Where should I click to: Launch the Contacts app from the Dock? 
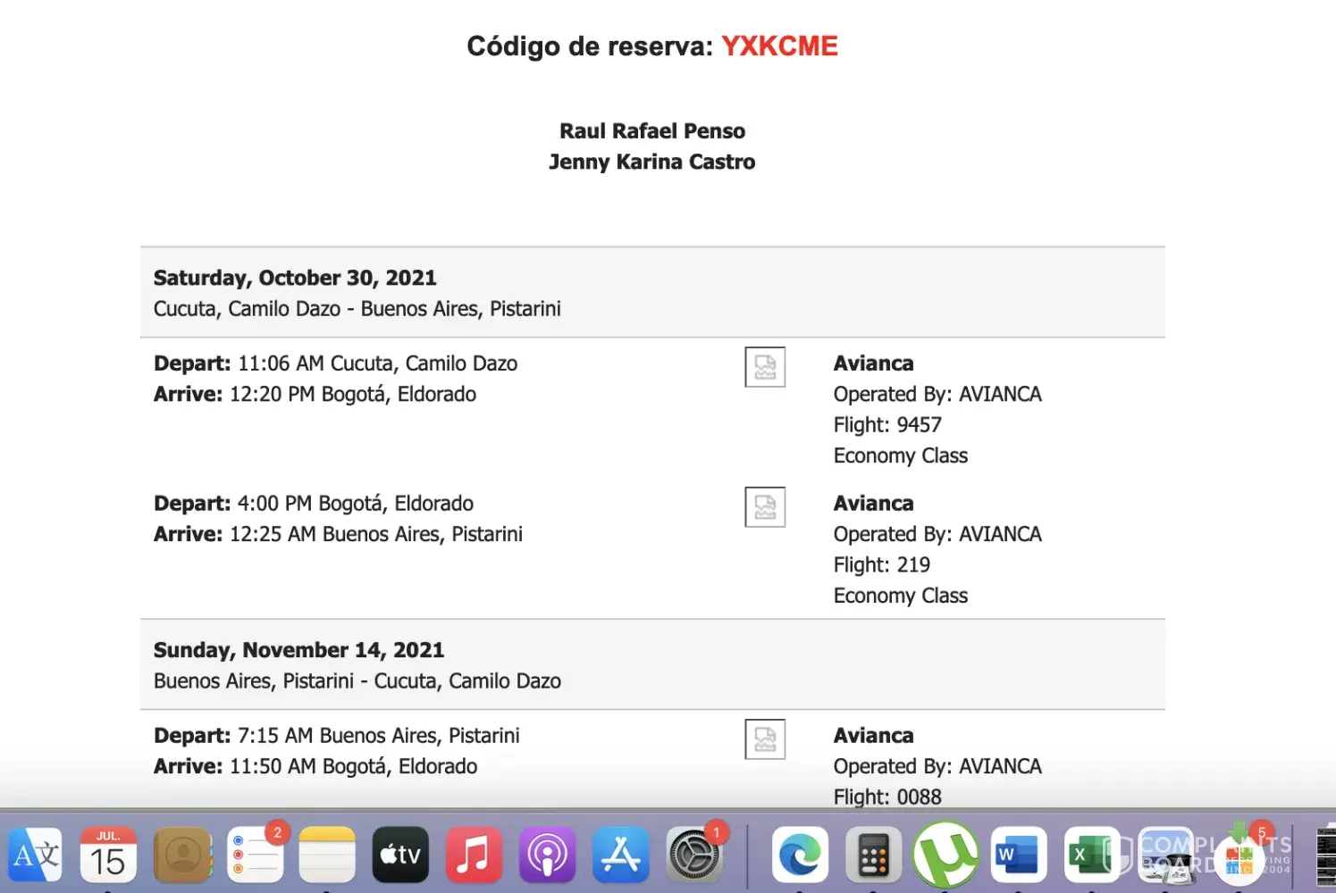[x=182, y=855]
